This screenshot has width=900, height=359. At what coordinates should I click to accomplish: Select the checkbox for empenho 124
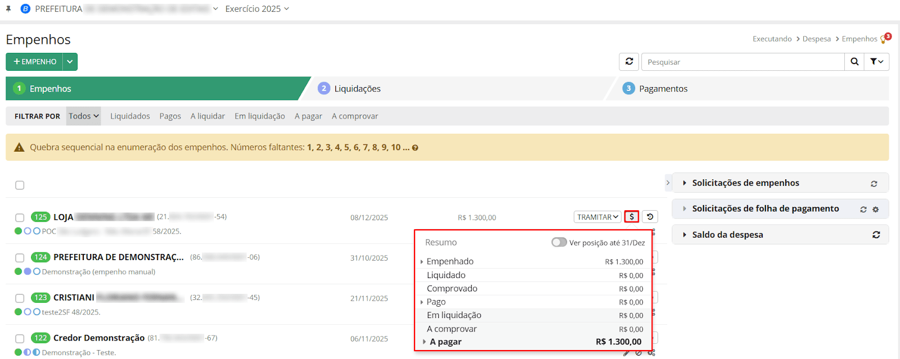click(x=20, y=258)
